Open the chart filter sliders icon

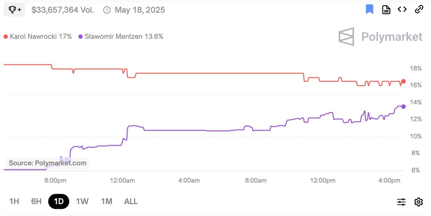401,202
